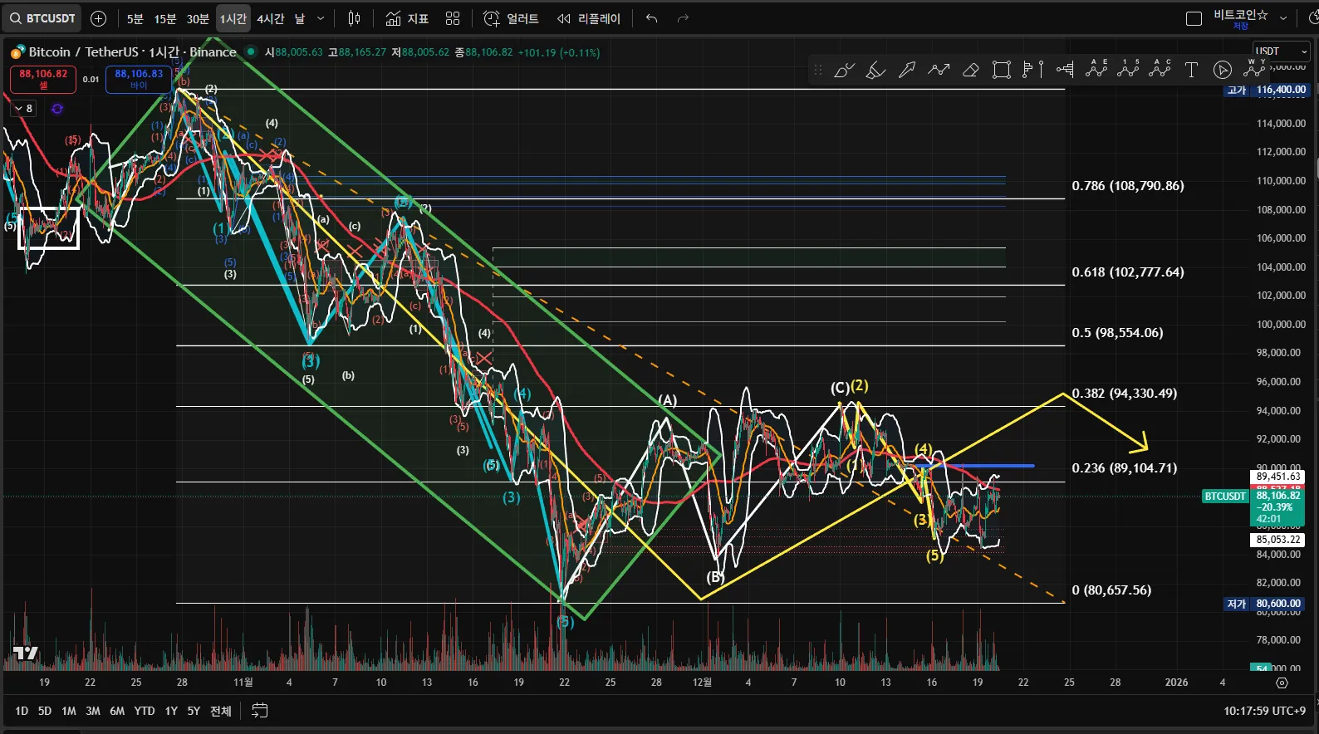
Task: Select the Brush drawing tool
Action: click(x=844, y=71)
